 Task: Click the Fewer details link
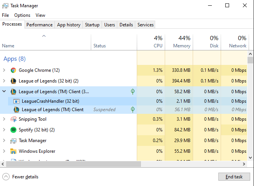pos(25,177)
